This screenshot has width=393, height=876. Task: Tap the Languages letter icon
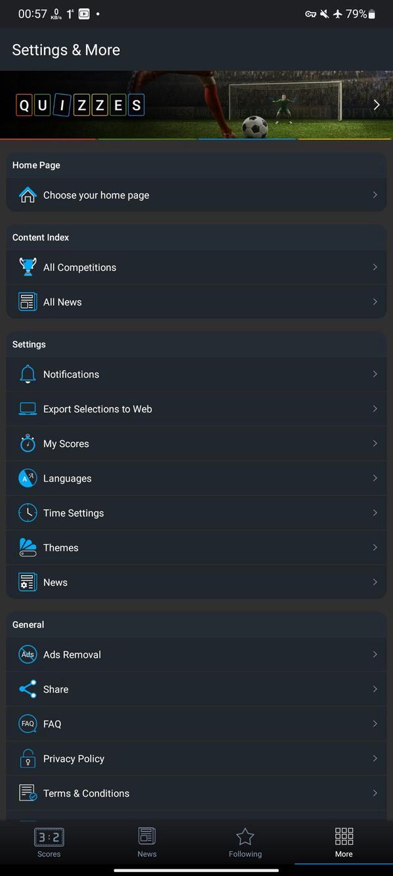(28, 478)
